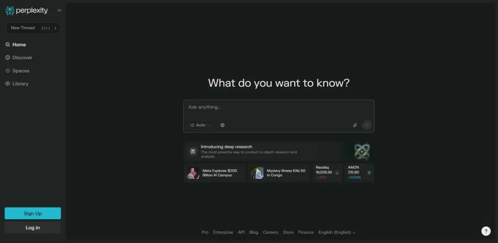Click the Nasdaq down arrow icon

coord(337,173)
